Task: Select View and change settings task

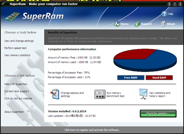Action: point(19,41)
